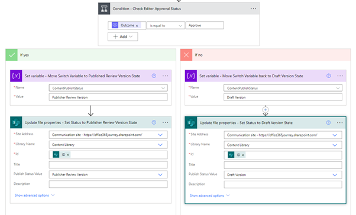Click variable icon on Draft Version Set variable
The width and height of the screenshot is (356, 215).
pyautogui.click(x=191, y=76)
